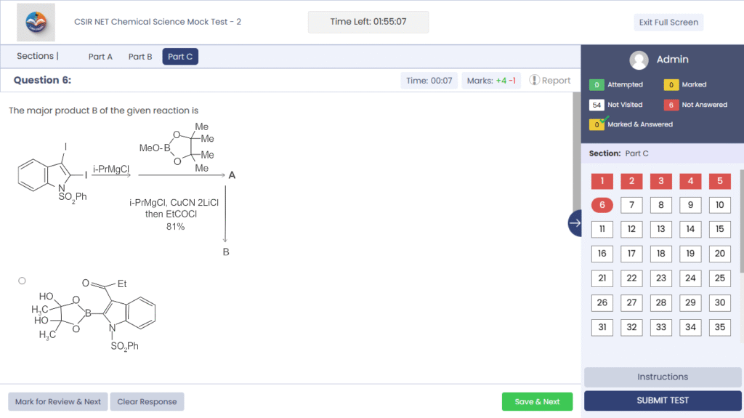Collapse the side panel with arrow button
Image resolution: width=744 pixels, height=418 pixels.
[575, 223]
